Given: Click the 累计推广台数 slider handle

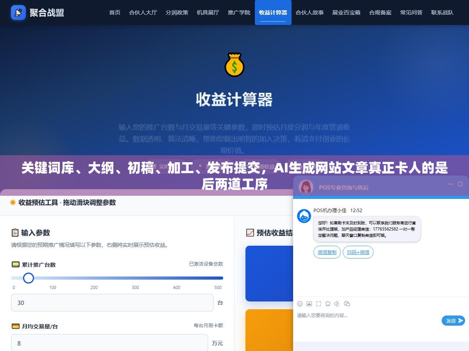Looking at the screenshot, I should tap(28, 278).
